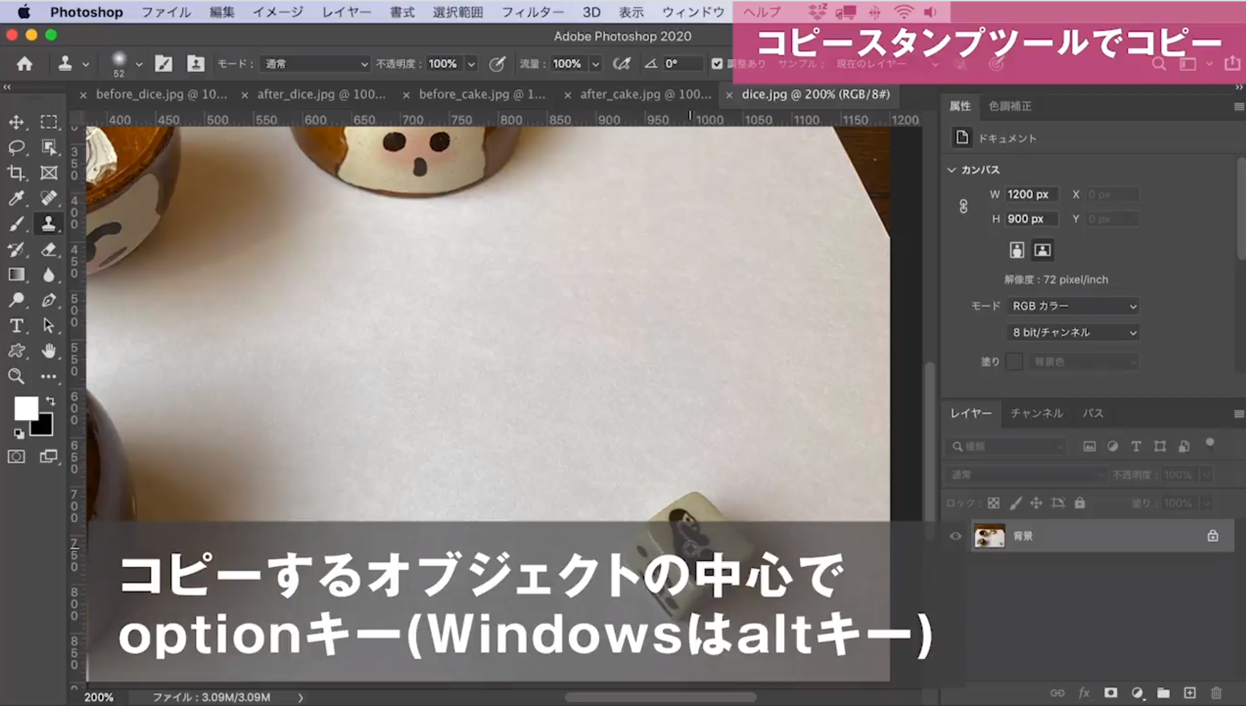The height and width of the screenshot is (706, 1246).
Task: Toggle the aligned sample checkbox
Action: click(717, 63)
